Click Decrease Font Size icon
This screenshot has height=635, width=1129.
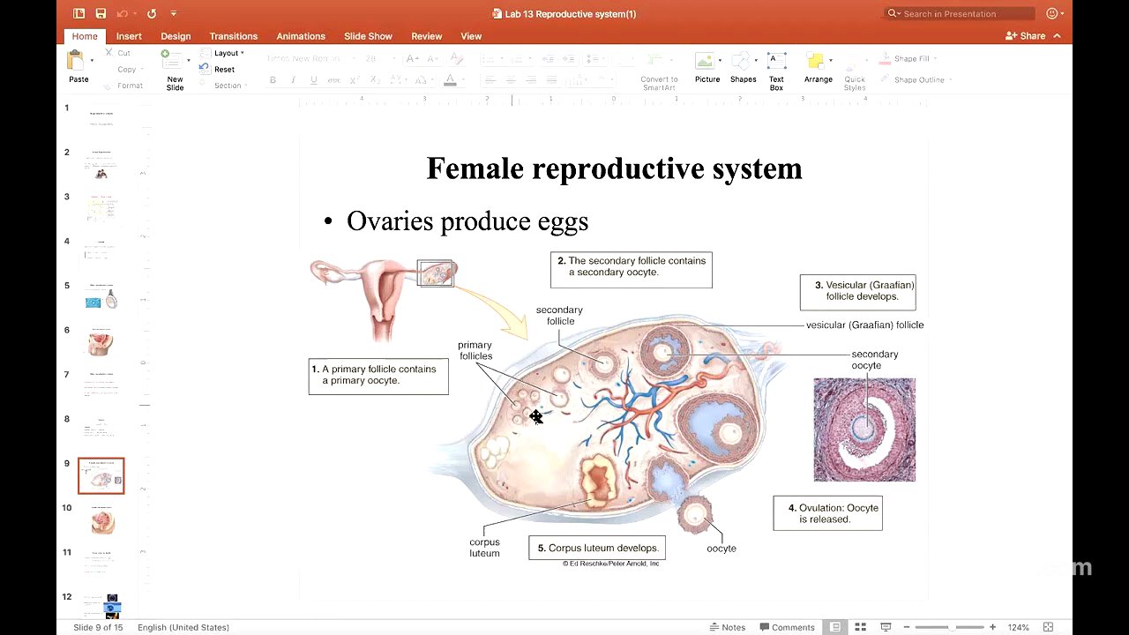click(434, 58)
